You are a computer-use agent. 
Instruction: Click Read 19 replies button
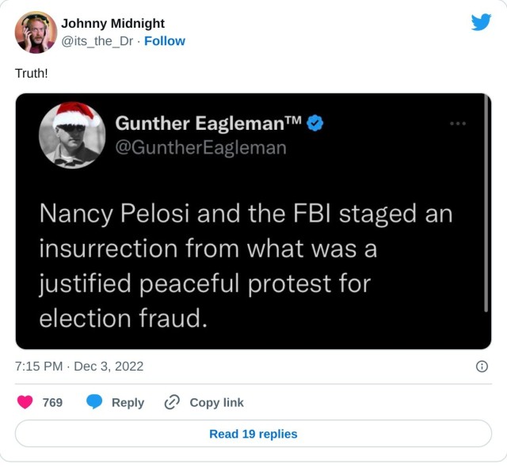(253, 434)
